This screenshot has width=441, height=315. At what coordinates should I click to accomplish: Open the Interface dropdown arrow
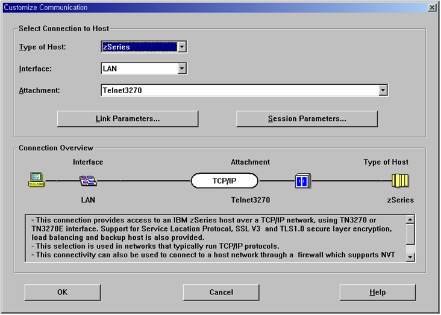click(182, 69)
